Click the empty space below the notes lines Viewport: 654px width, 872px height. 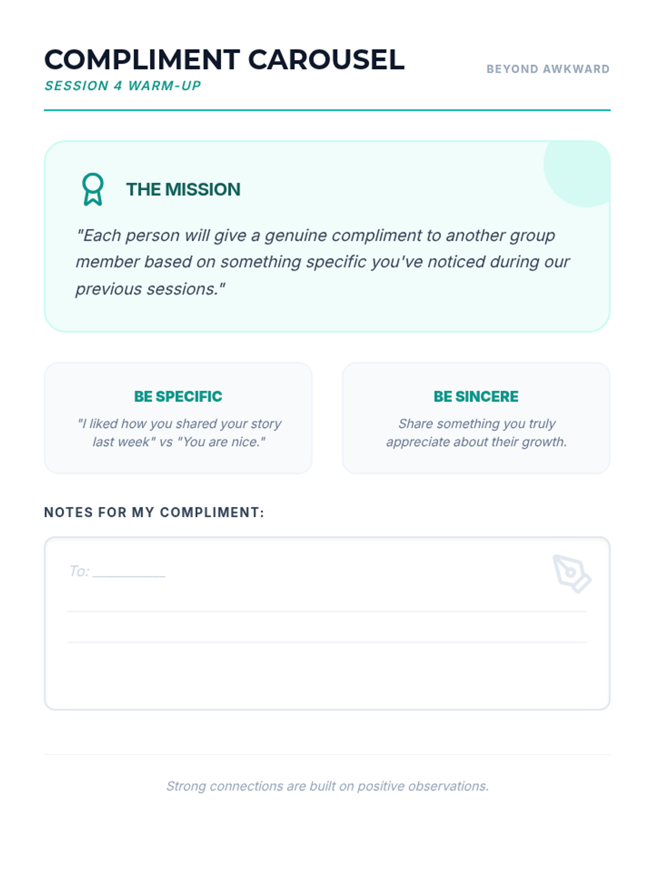pos(327,676)
